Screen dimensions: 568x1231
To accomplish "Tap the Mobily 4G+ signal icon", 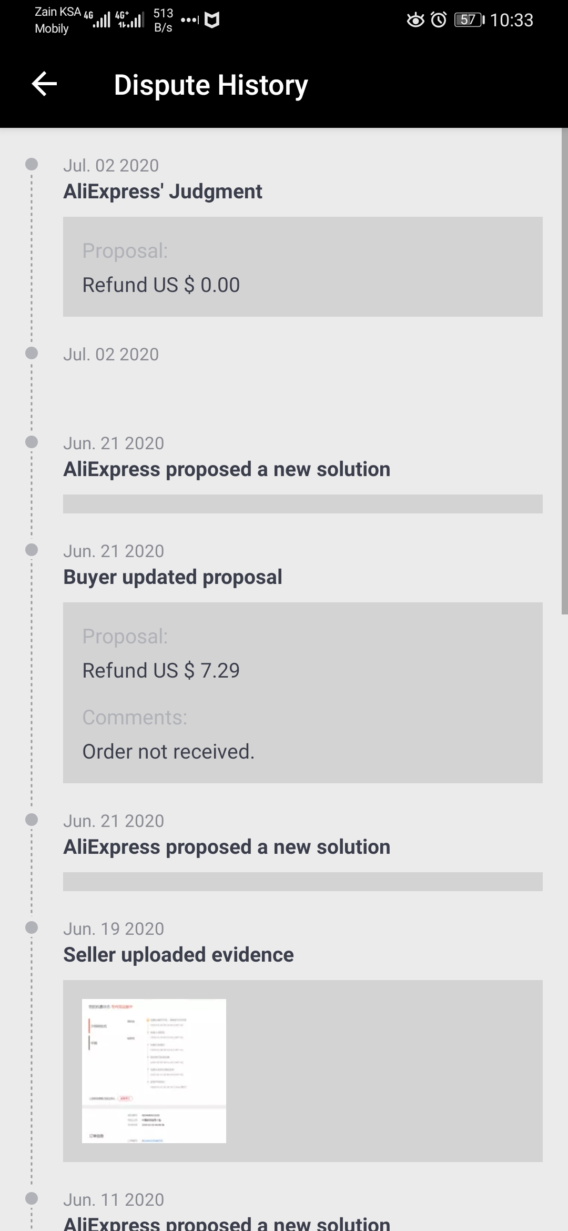I will [x=129, y=20].
